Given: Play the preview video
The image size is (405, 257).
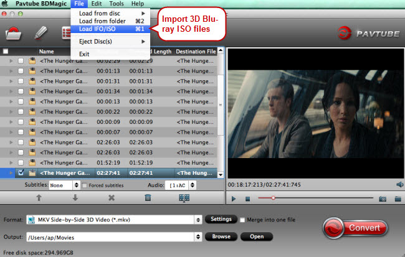Looking at the screenshot, I should pos(234,199).
